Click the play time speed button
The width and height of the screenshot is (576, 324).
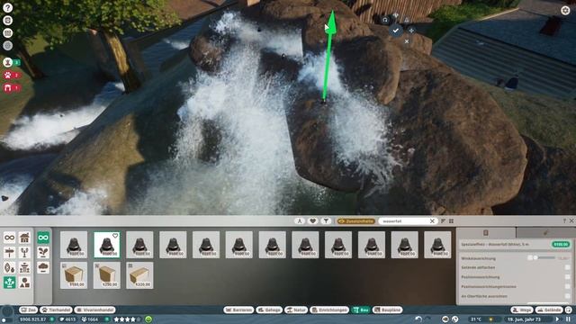[558, 319]
